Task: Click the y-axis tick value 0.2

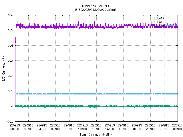Action: (10, 76)
